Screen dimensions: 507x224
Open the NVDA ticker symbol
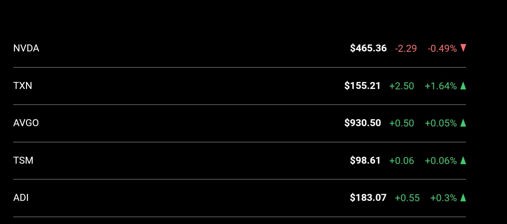tap(26, 48)
